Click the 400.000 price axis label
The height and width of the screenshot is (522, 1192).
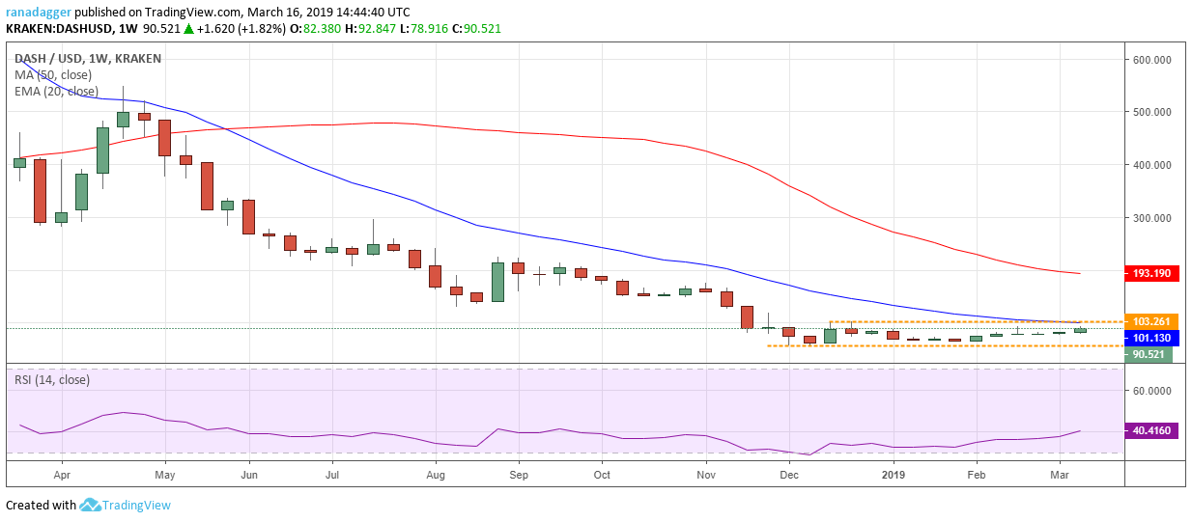click(1153, 165)
